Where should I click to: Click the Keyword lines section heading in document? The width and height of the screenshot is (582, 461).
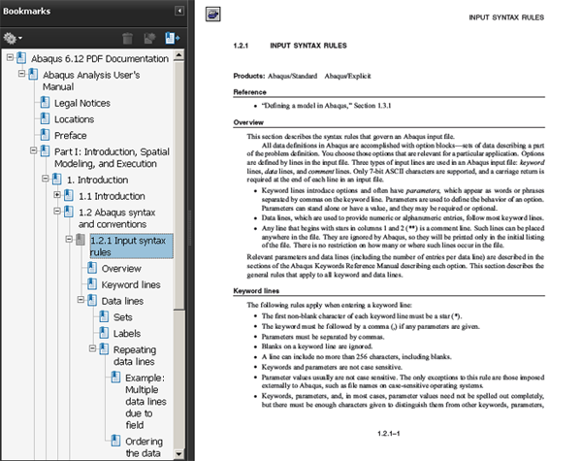pyautogui.click(x=256, y=291)
